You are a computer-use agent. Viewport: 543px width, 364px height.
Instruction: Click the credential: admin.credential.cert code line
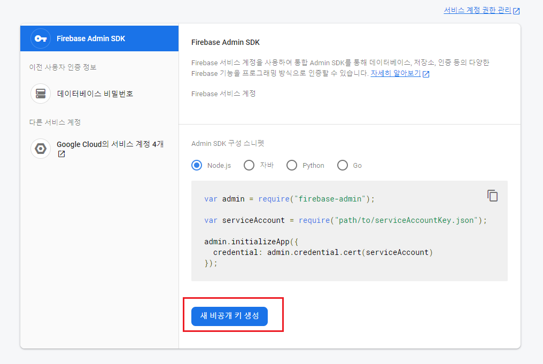(x=323, y=252)
